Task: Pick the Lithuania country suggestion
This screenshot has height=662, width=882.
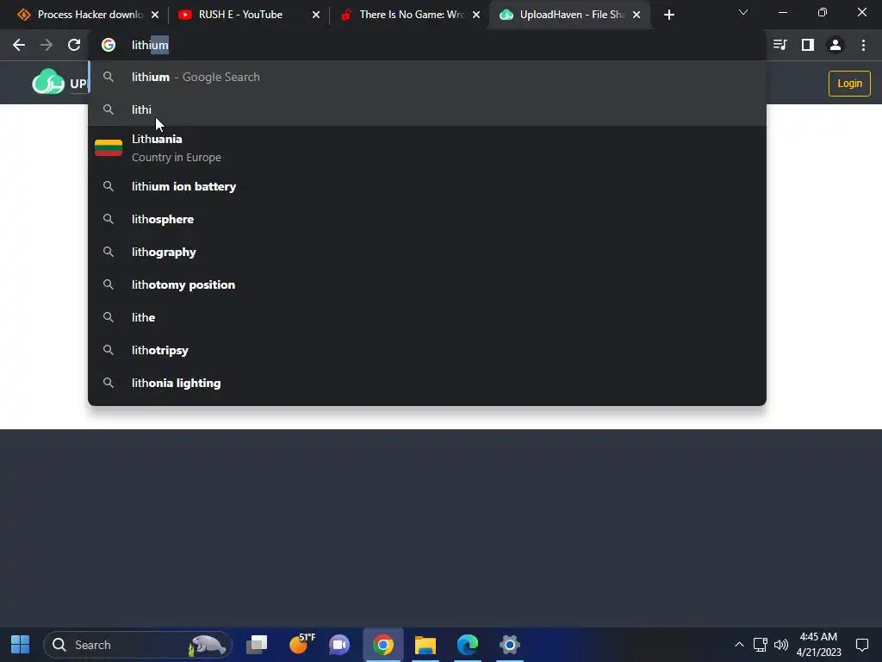Action: point(427,148)
